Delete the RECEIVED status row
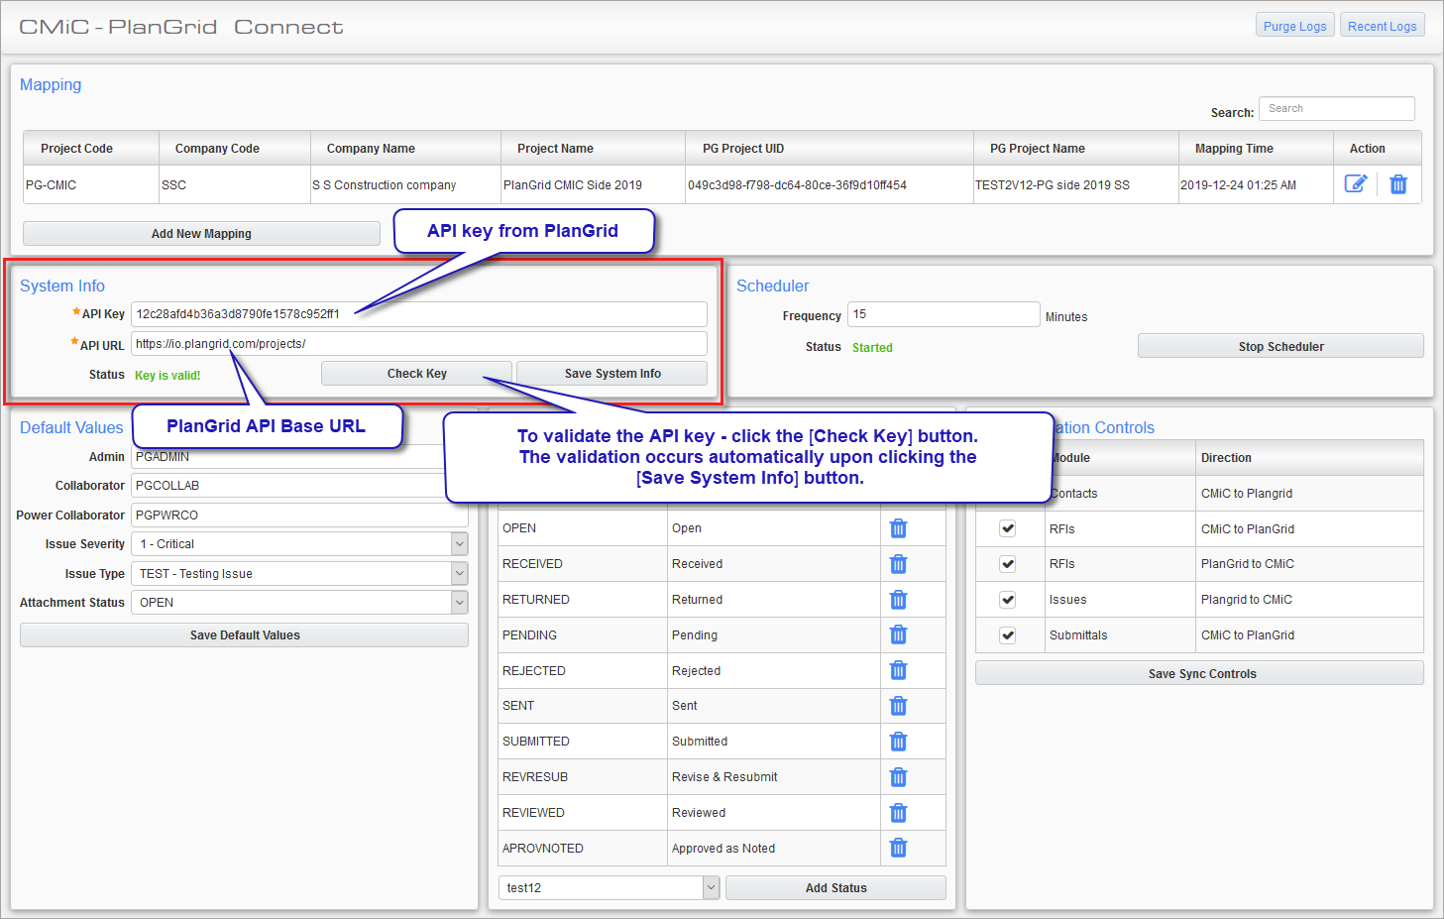Image resolution: width=1444 pixels, height=919 pixels. [898, 564]
